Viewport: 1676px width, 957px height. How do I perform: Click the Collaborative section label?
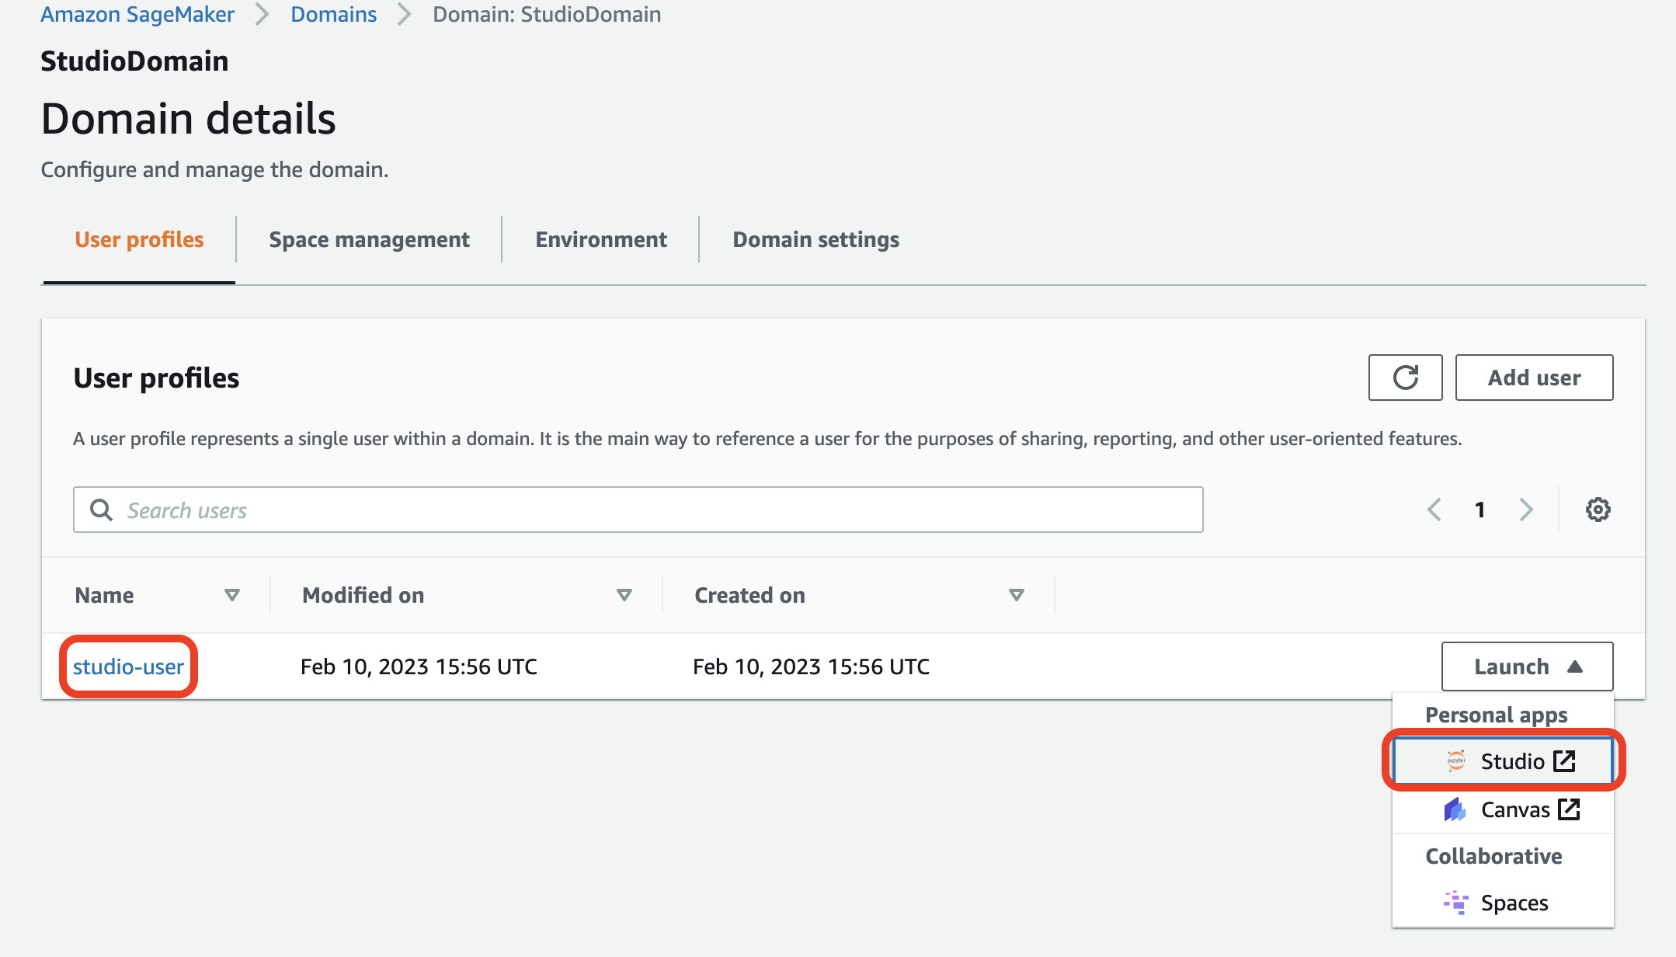[1493, 856]
